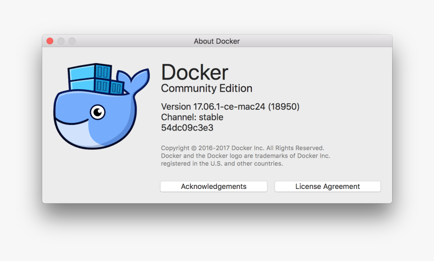Click the commit hash 54dc09c3e3
This screenshot has height=261, width=434.
(x=187, y=128)
